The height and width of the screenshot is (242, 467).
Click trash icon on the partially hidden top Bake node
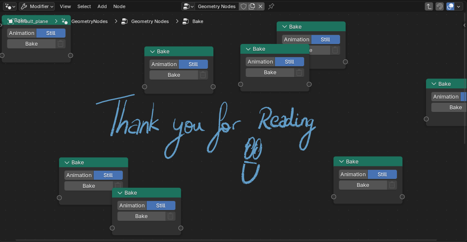[335, 50]
